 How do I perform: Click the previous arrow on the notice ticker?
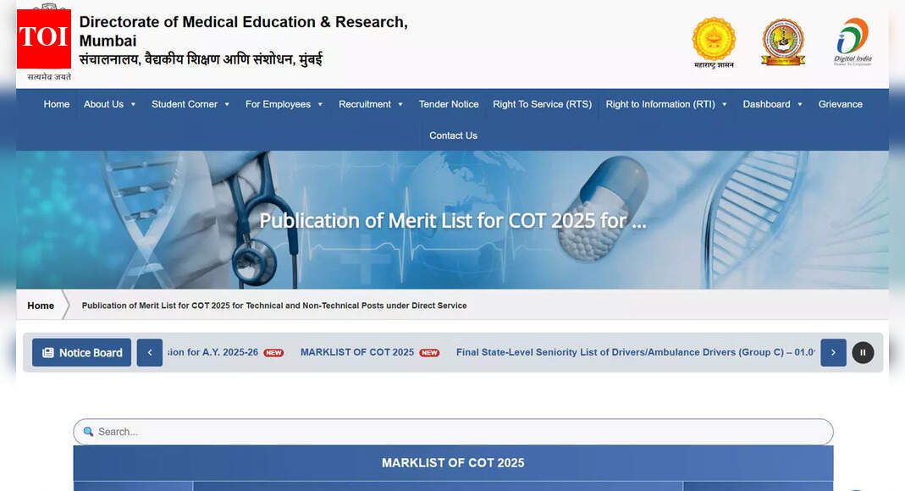pos(149,352)
